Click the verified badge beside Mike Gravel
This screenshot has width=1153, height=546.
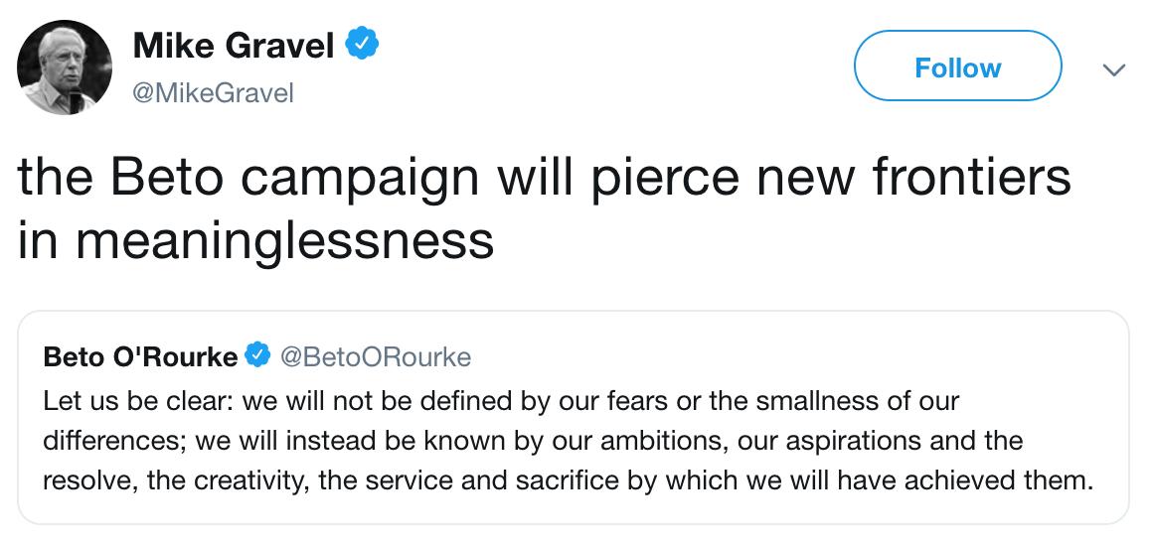tap(361, 45)
